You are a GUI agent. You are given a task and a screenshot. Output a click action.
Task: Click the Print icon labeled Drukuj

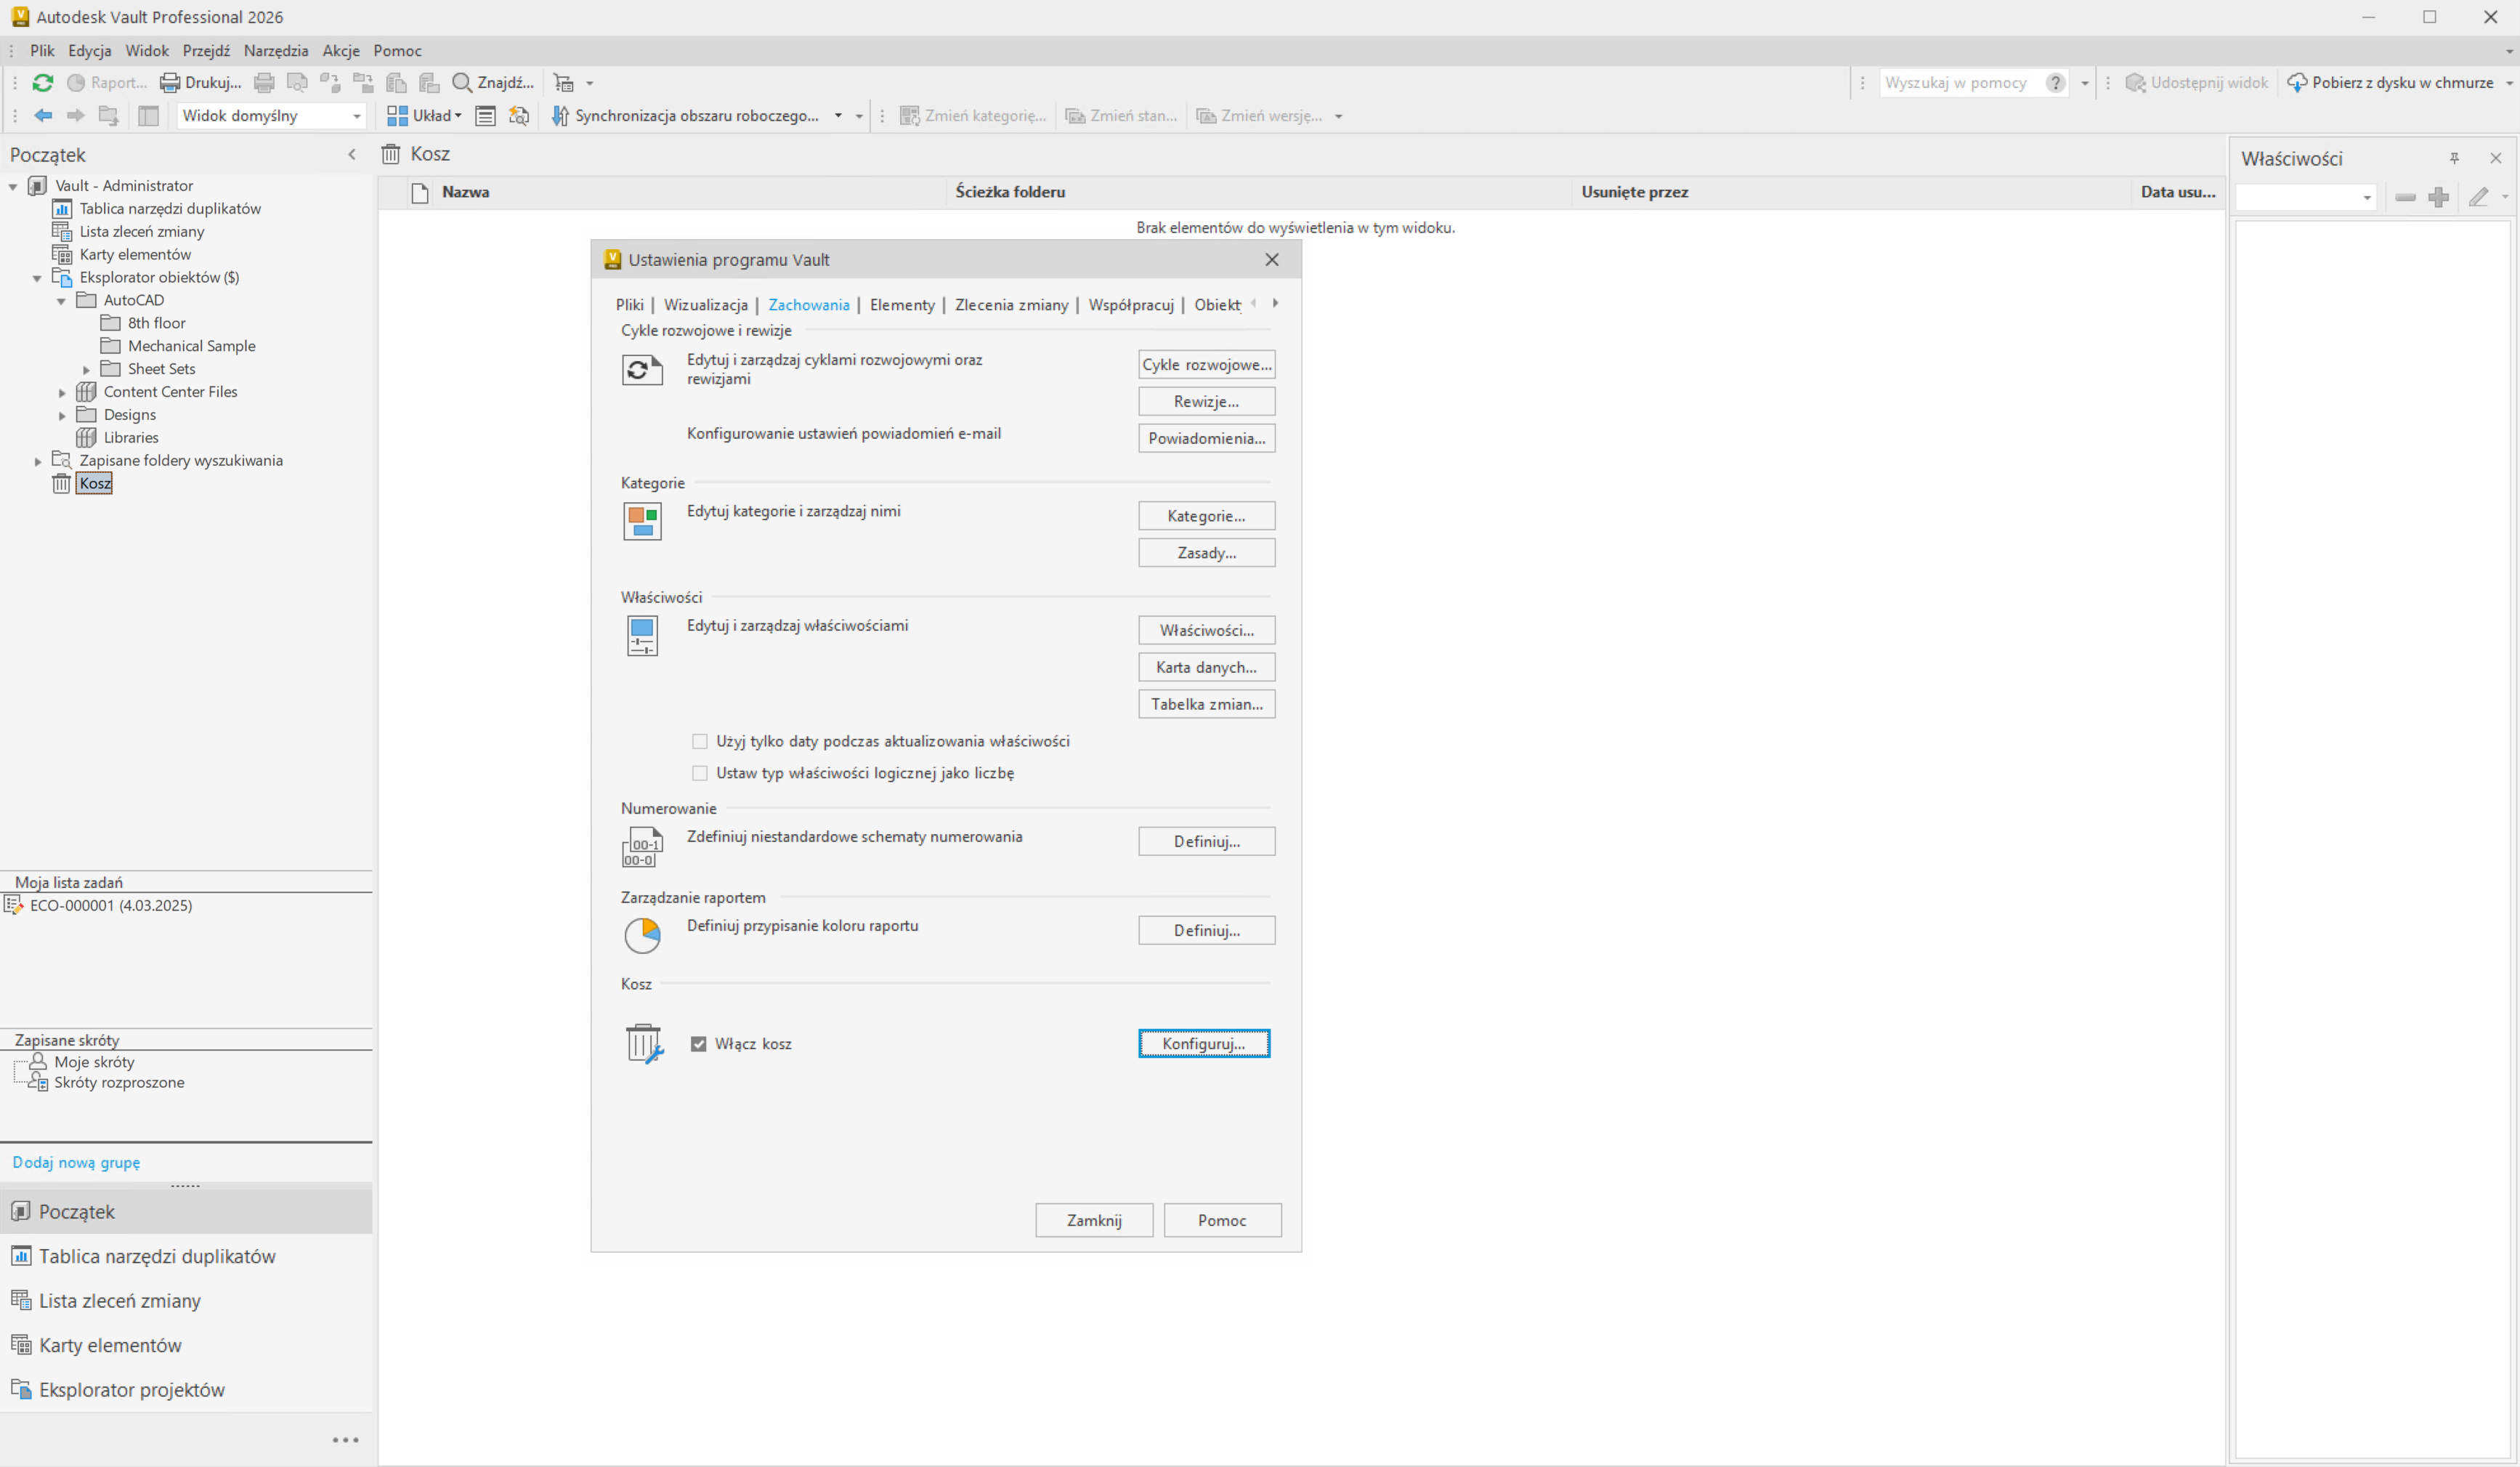click(x=170, y=83)
